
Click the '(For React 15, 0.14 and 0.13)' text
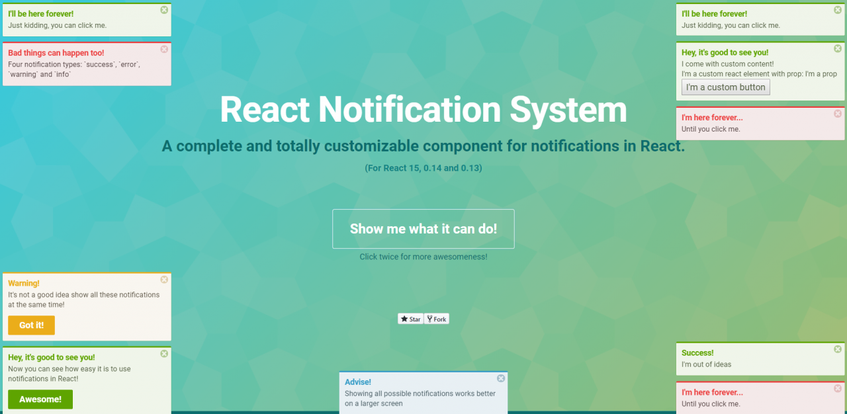tap(423, 168)
